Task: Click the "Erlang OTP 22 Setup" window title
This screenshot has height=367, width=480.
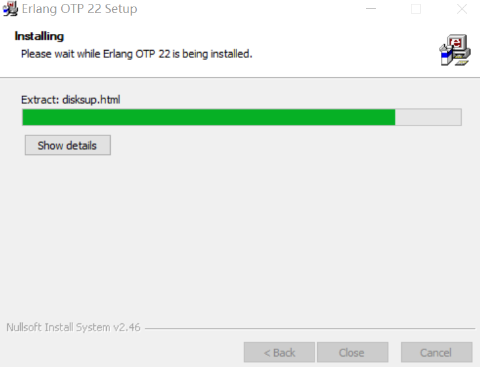Action: pyautogui.click(x=79, y=9)
